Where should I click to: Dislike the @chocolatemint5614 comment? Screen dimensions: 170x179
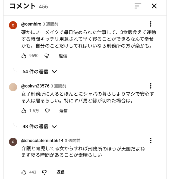[x=44, y=172]
